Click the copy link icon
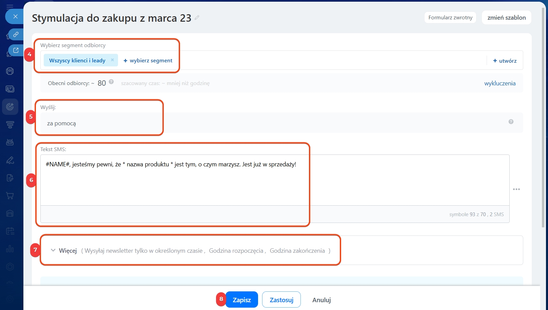 [16, 35]
